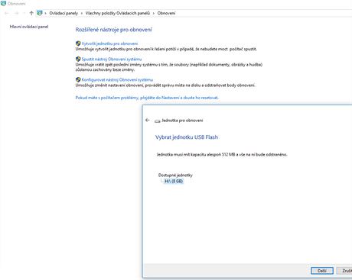Click the drive icon next to Jednotka pro obnovení
Image resolution: width=352 pixels, height=280 pixels.
point(158,121)
